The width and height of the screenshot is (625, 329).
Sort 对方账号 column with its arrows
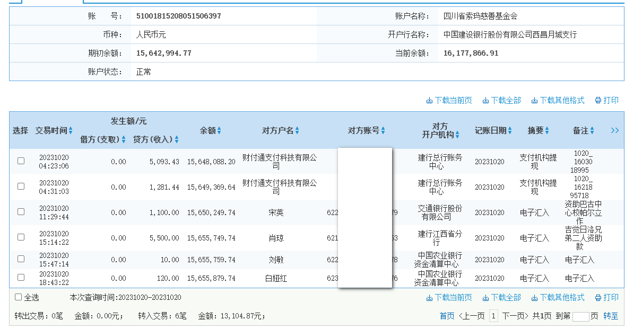383,130
